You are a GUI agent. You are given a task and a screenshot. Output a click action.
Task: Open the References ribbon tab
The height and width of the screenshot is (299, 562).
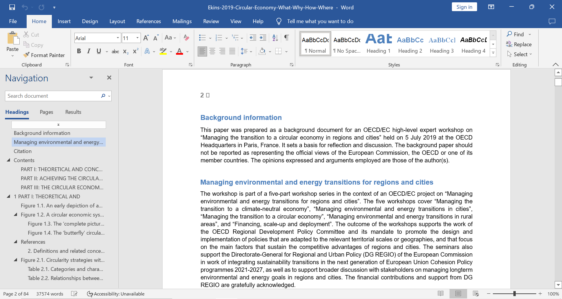(x=148, y=21)
